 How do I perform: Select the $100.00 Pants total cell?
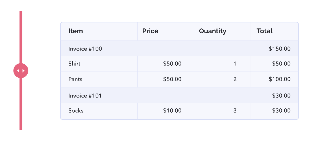coord(274,79)
